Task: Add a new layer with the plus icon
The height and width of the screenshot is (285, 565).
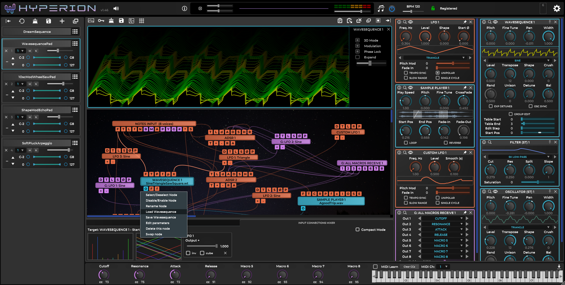Action: point(62,21)
